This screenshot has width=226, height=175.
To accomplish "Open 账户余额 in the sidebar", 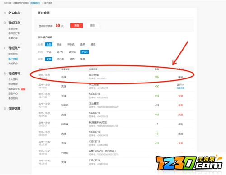I will tap(13, 59).
